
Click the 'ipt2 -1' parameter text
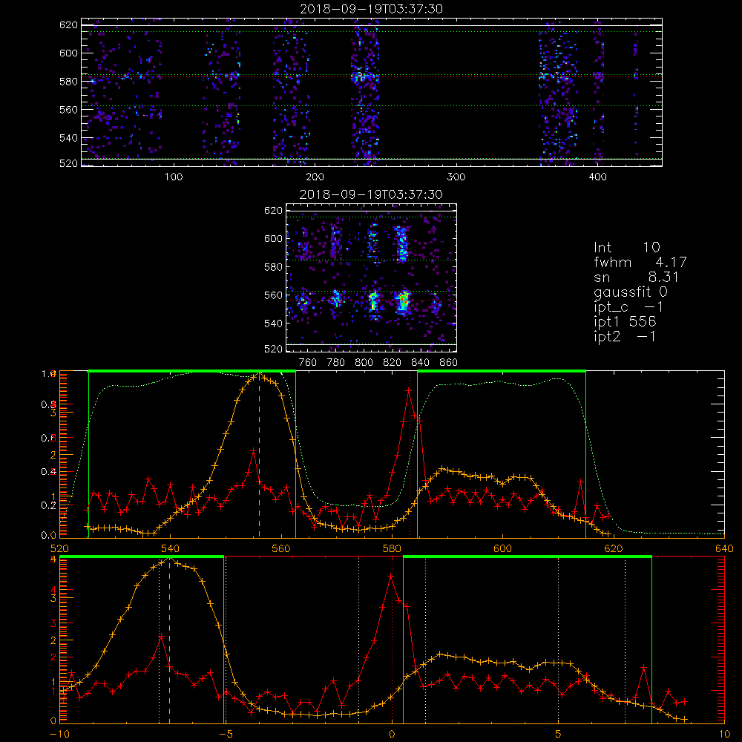pyautogui.click(x=625, y=336)
